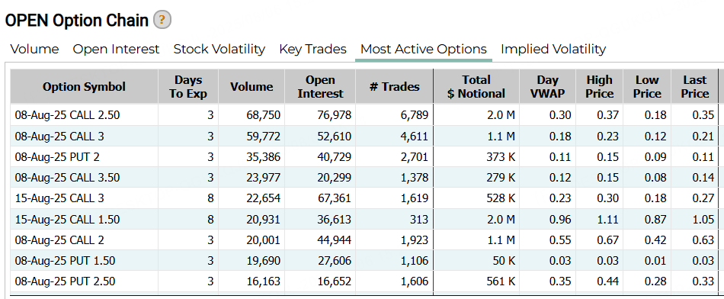This screenshot has width=724, height=299.
Task: Click the Volume column header
Action: click(x=251, y=86)
